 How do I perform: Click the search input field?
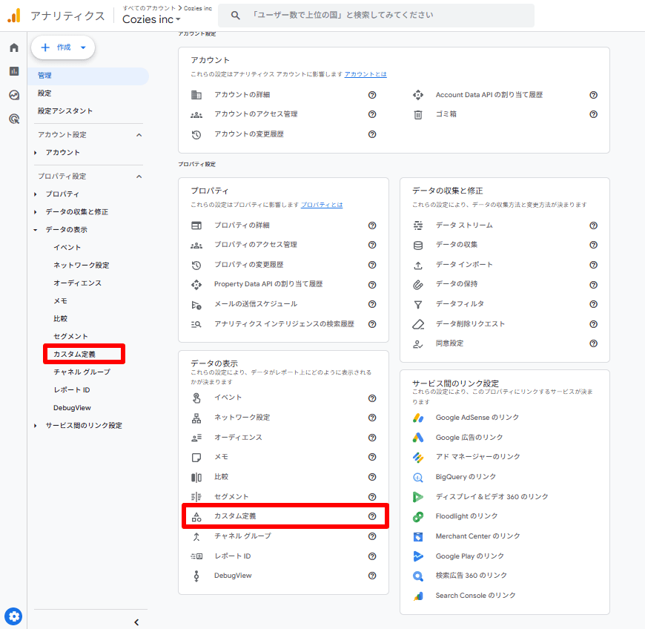coord(376,16)
